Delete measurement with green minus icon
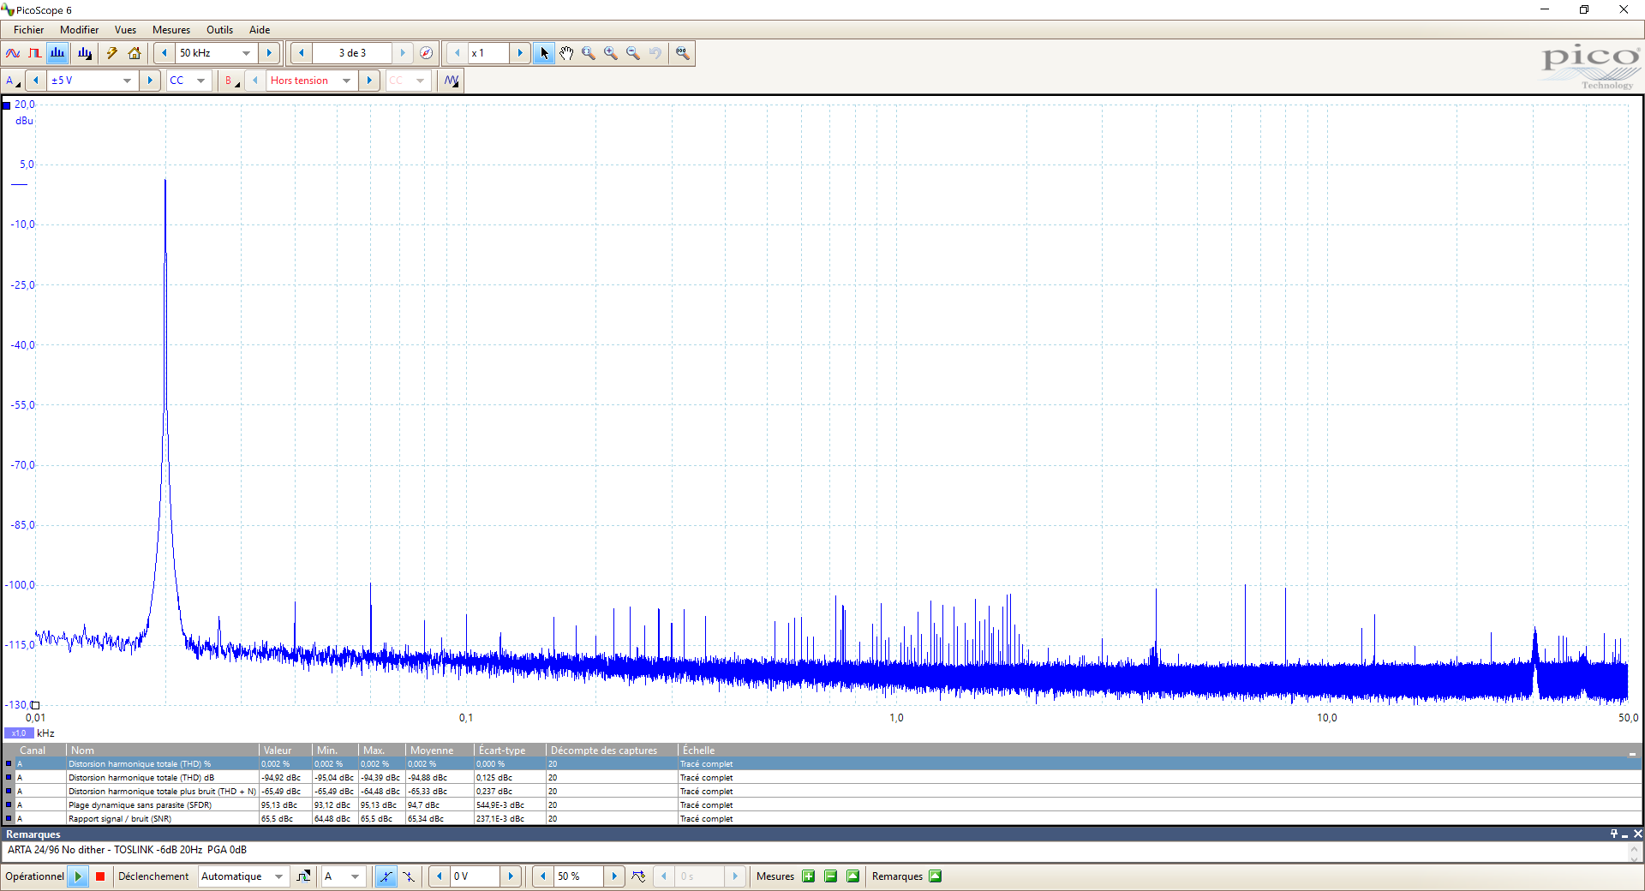 click(x=830, y=876)
